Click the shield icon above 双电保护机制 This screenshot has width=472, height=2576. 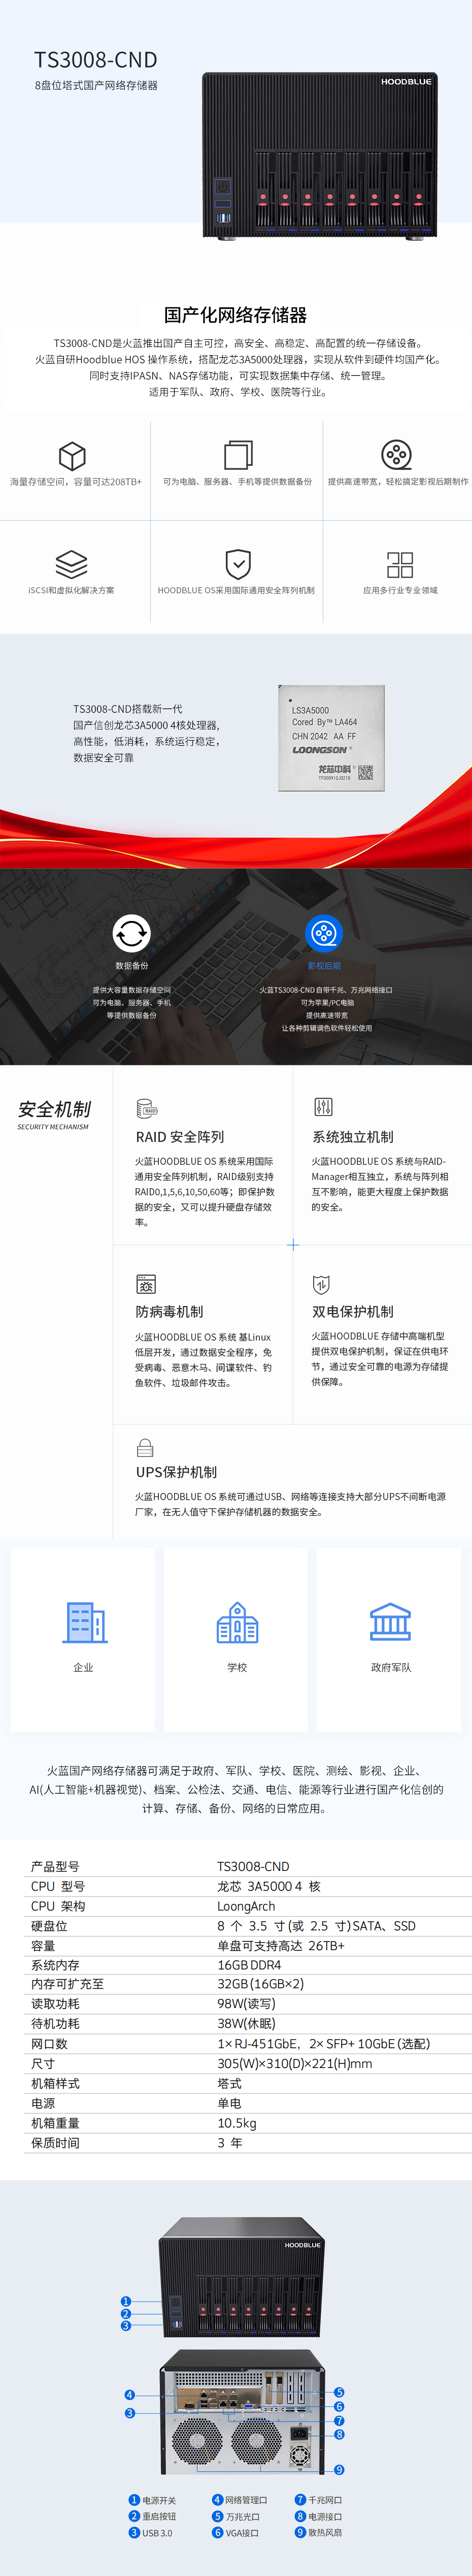tap(321, 1284)
